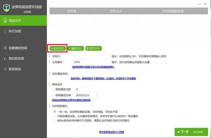Close the window with the X button
The width and height of the screenshot is (211, 138).
coord(205,4)
